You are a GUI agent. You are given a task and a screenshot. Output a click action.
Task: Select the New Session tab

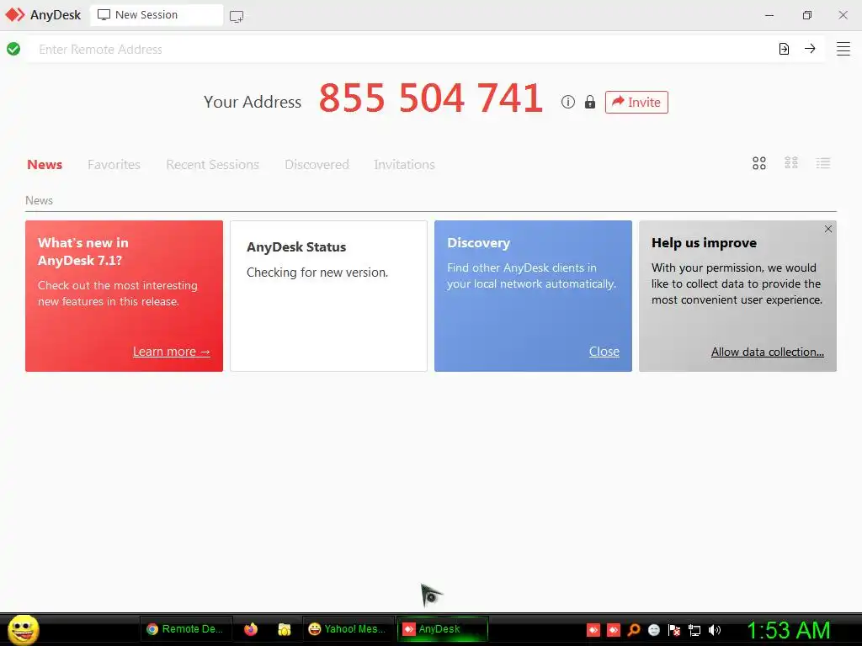pyautogui.click(x=156, y=15)
